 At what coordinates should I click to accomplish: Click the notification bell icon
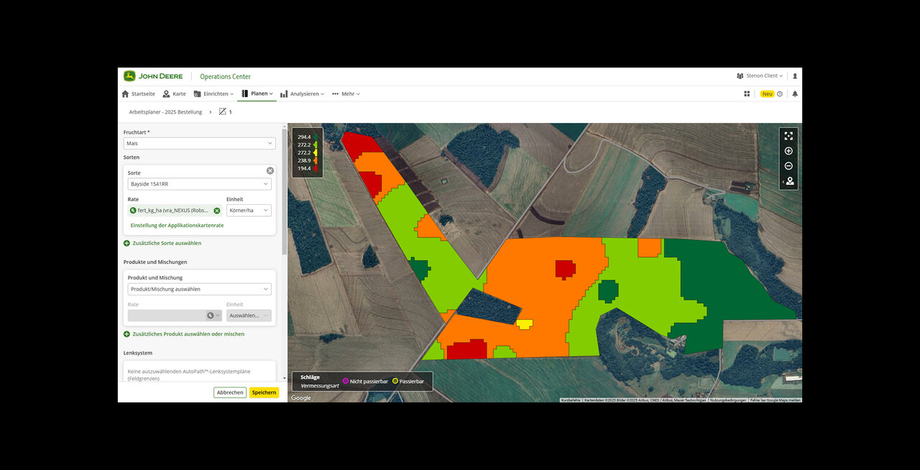[795, 93]
